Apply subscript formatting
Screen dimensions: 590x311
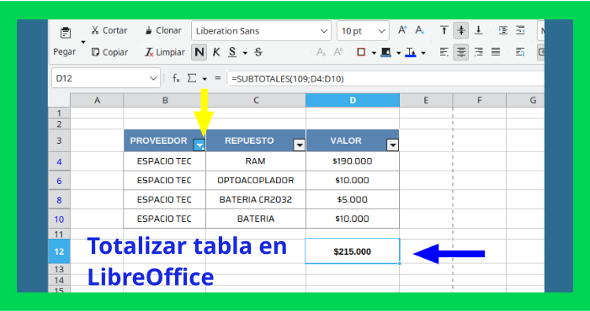(x=321, y=52)
